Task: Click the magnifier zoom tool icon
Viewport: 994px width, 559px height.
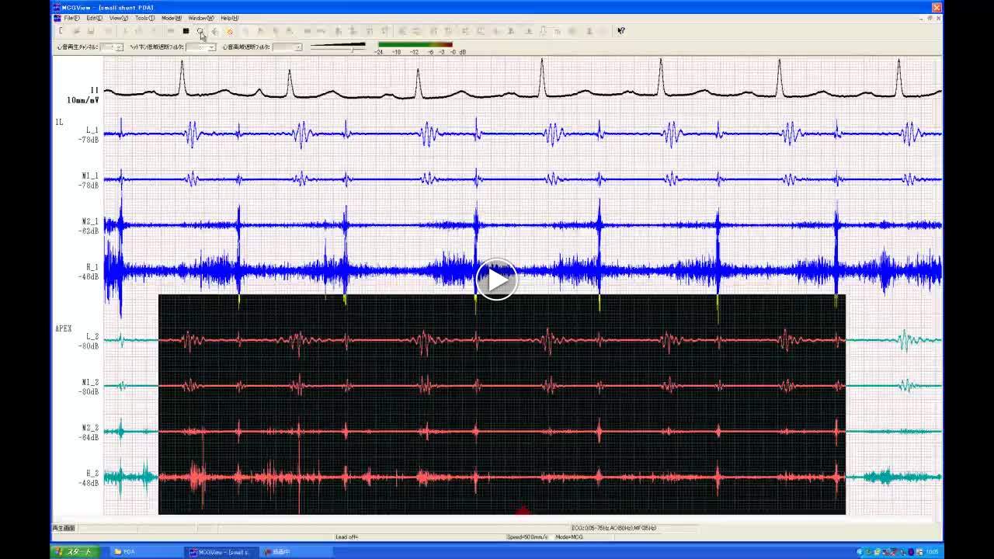Action: 200,31
